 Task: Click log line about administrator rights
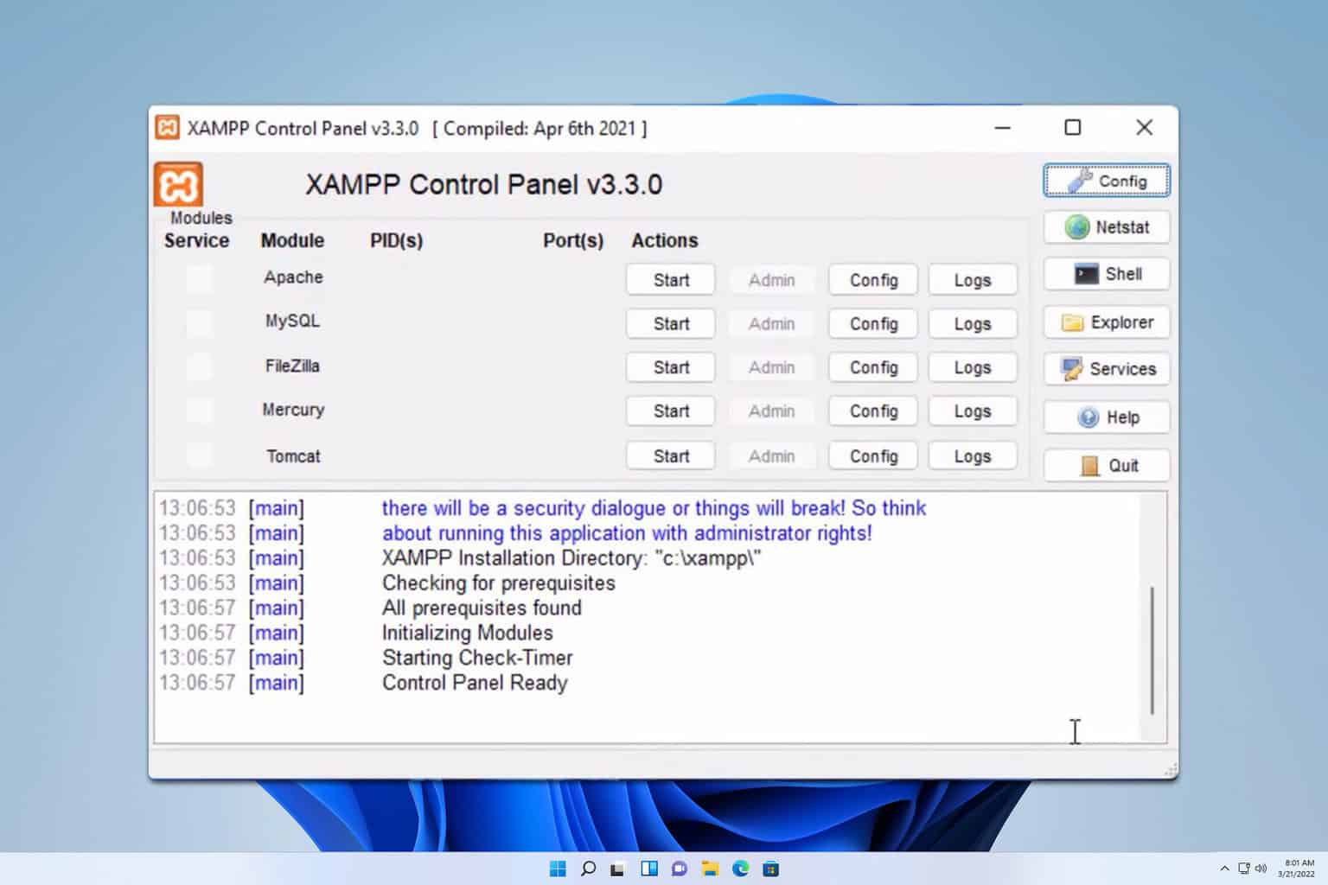pyautogui.click(x=627, y=533)
